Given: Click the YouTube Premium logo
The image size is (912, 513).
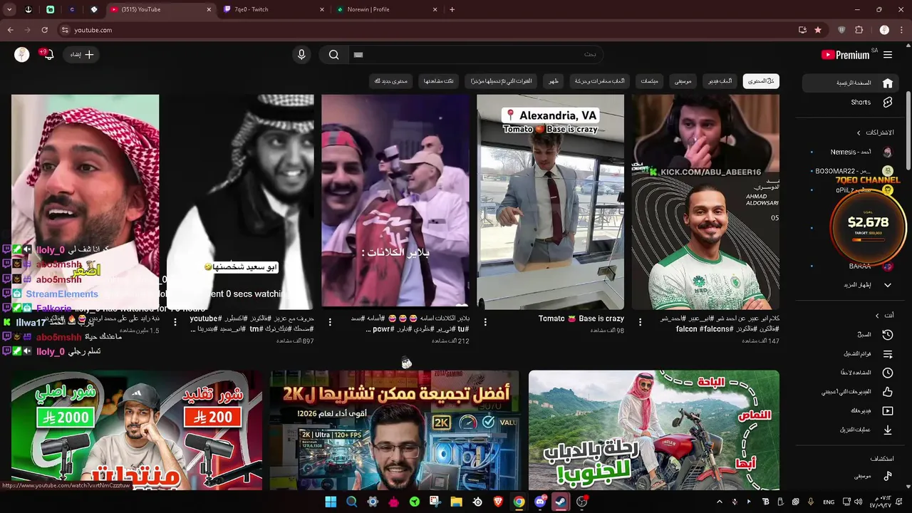Looking at the screenshot, I should pyautogui.click(x=845, y=55).
